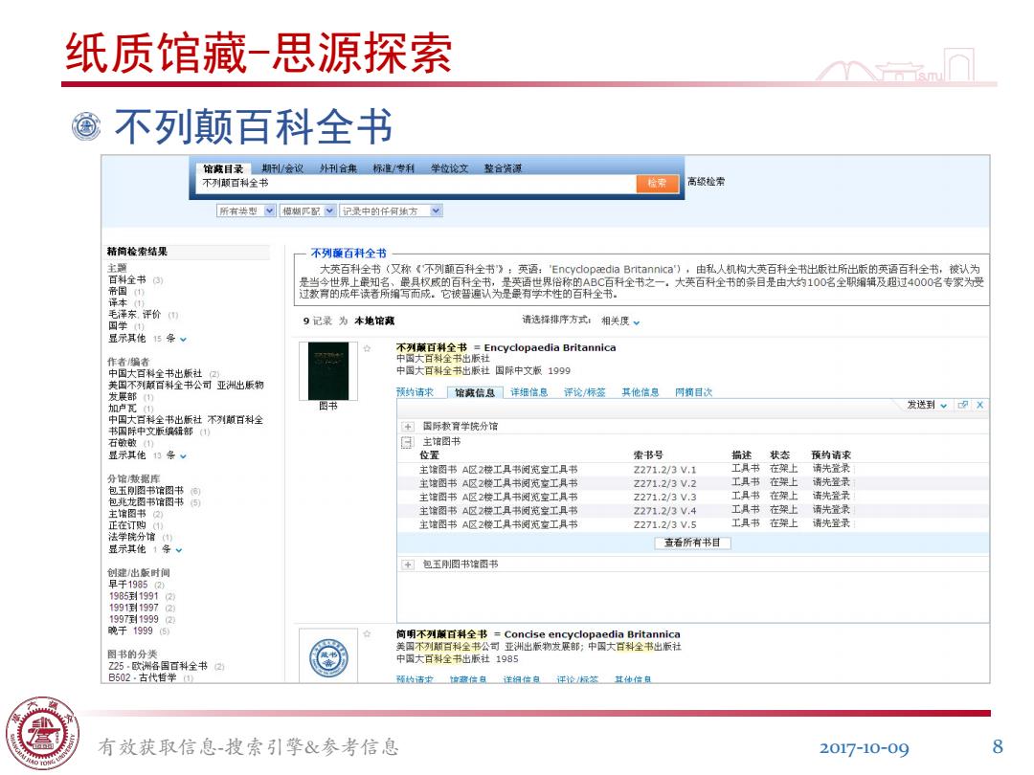
Task: Click 请先登录 for Z271.2/3 V.5
Action: (831, 524)
